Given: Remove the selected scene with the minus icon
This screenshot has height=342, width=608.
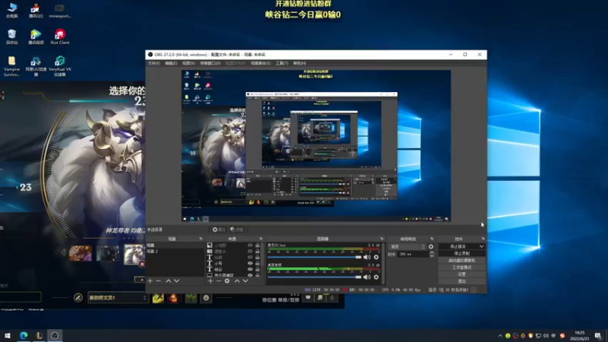Looking at the screenshot, I should [158, 280].
